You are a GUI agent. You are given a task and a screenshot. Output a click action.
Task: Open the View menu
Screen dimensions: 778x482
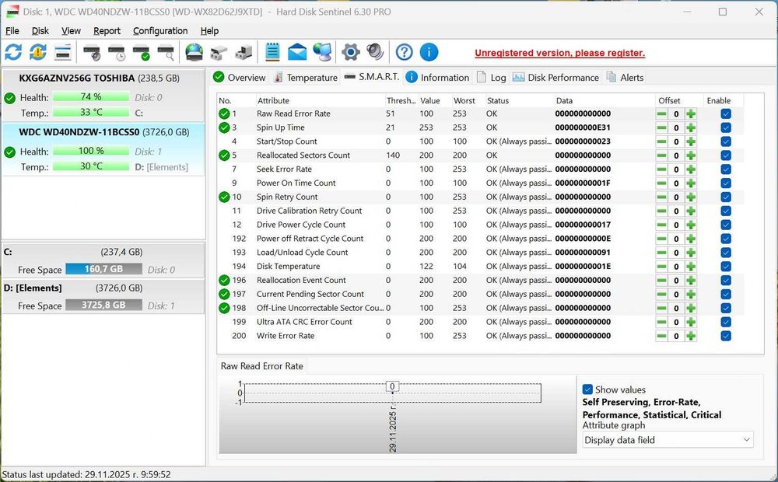[71, 31]
